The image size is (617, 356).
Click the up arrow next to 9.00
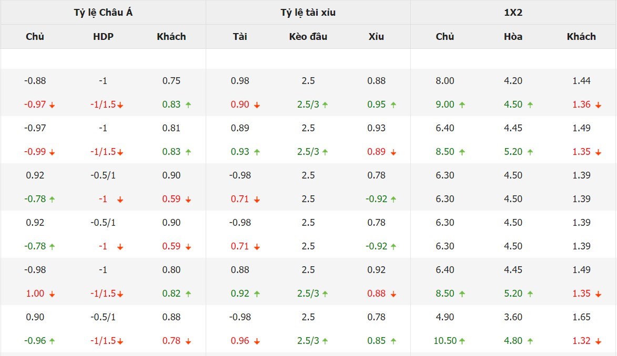[462, 104]
